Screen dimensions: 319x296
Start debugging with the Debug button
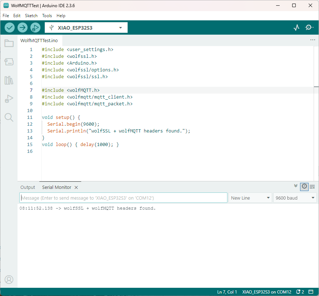point(35,27)
